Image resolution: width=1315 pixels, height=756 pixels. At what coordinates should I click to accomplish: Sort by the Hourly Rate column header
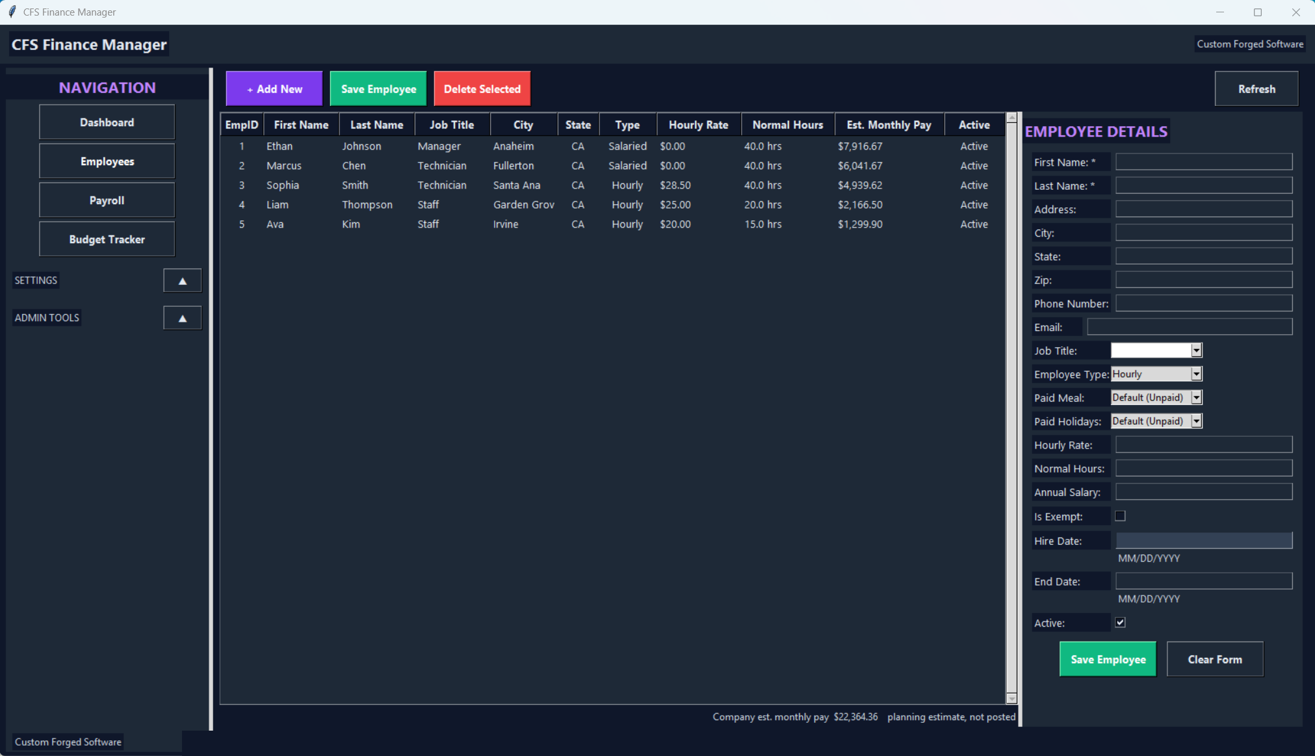[x=699, y=125]
